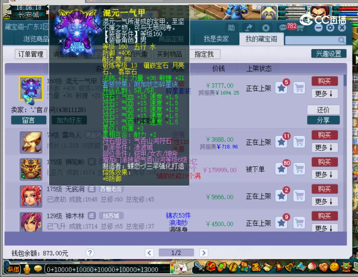Image resolution: width=358 pixels, height=277 pixels.
Task: Add the 狮驼岭 character to cart
Action: 299,169
